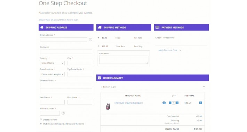This screenshot has width=247, height=132.
Task: Click the Order Summary check icon
Action: [x=99, y=78]
